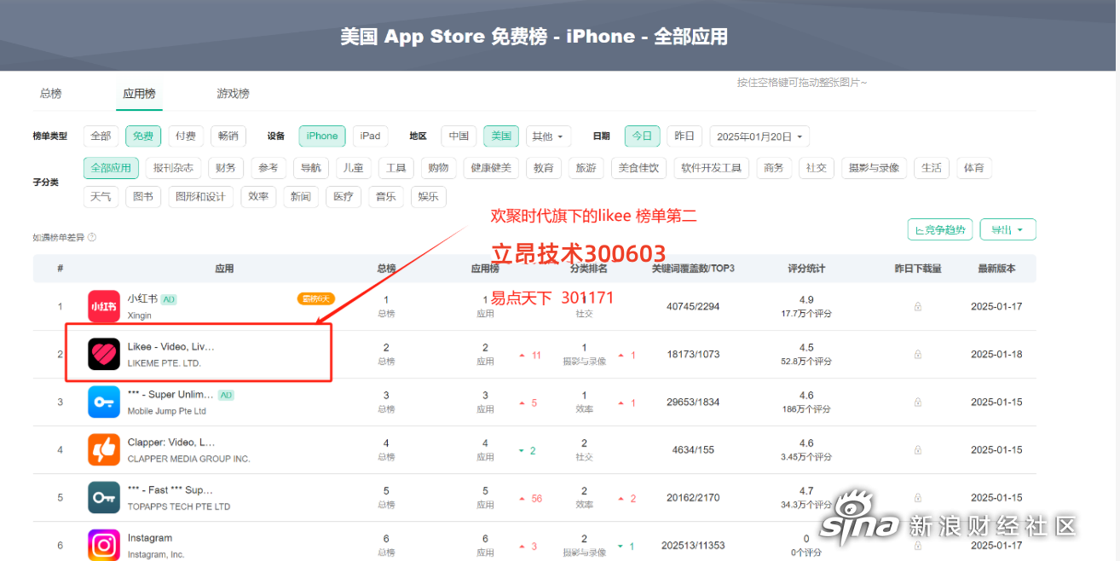1120x561 pixels.
Task: Open the Clapper: Video app name link
Action: (x=171, y=442)
